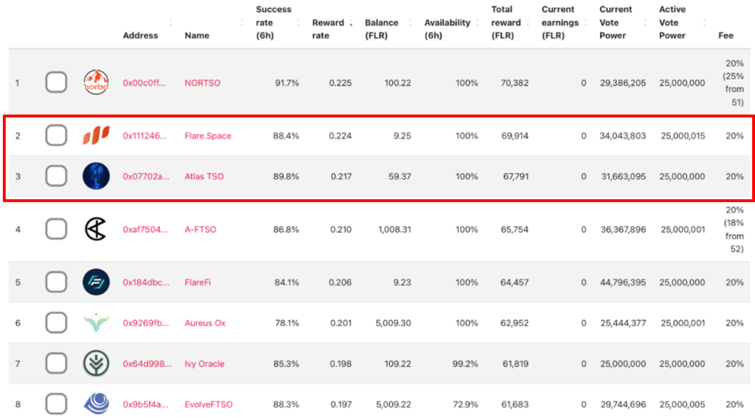Open address link 0xaf7504...
Image resolution: width=755 pixels, height=418 pixels.
pyautogui.click(x=145, y=230)
